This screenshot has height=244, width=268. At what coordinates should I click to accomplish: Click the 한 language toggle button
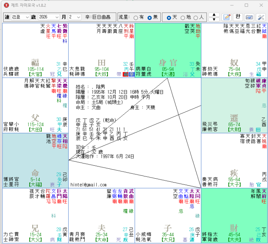pyautogui.click(x=238, y=17)
